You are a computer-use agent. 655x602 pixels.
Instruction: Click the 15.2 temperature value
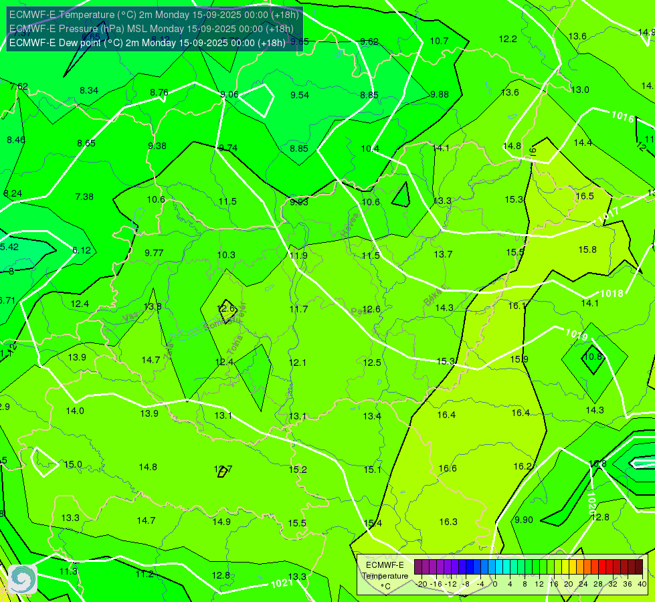tap(298, 470)
